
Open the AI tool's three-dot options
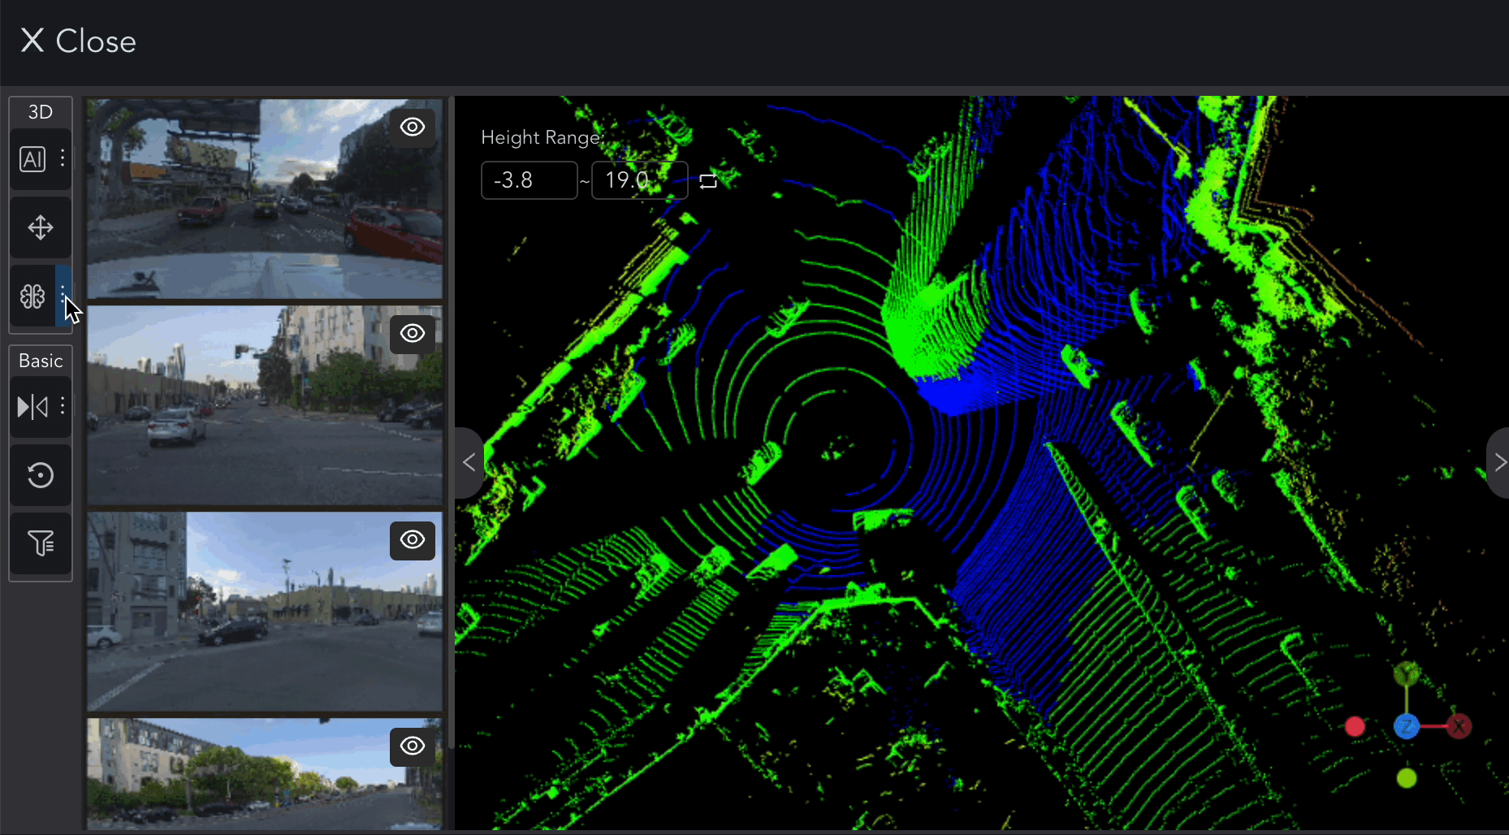tap(63, 158)
